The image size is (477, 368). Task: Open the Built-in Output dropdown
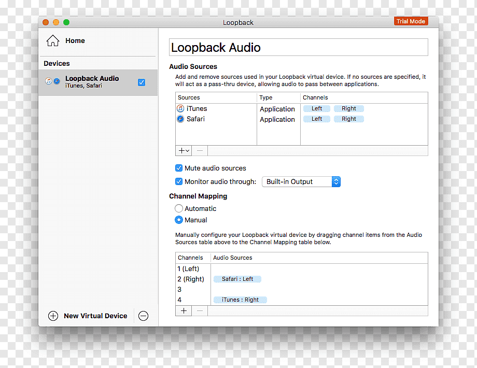[301, 181]
